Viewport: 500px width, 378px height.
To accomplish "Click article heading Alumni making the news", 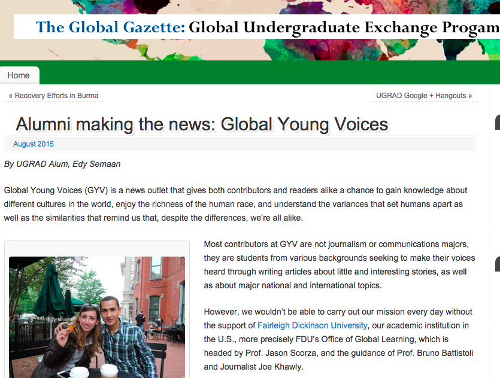I will (202, 124).
